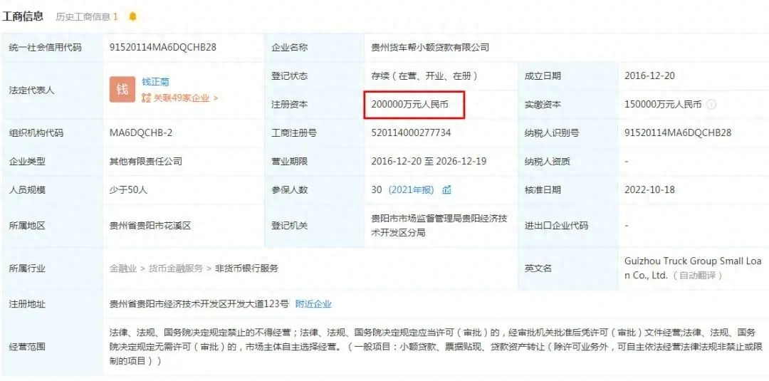Image resolution: width=769 pixels, height=381 pixels.
Task: Click 贵州省贵阳市花溪区 region value
Action: click(x=150, y=226)
